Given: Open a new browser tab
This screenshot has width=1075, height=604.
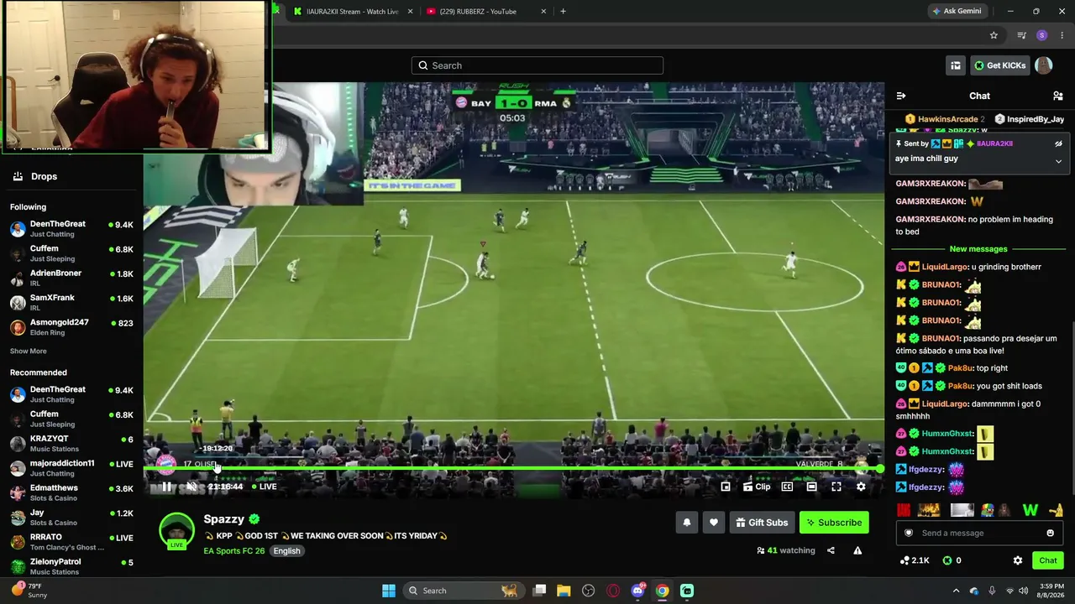Looking at the screenshot, I should 563,12.
